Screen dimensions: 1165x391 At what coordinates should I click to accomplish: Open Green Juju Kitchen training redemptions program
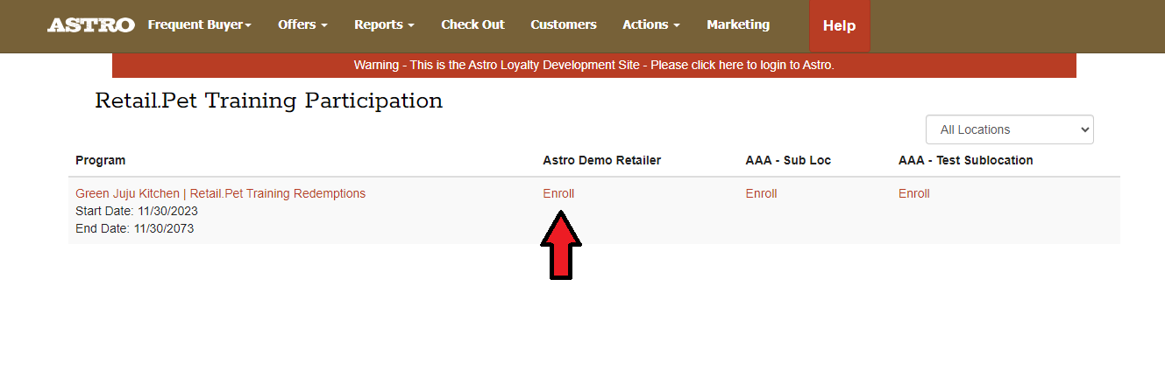pos(220,193)
